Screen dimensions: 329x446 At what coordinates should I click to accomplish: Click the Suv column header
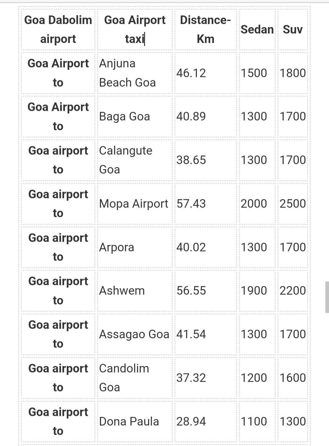coord(293,29)
